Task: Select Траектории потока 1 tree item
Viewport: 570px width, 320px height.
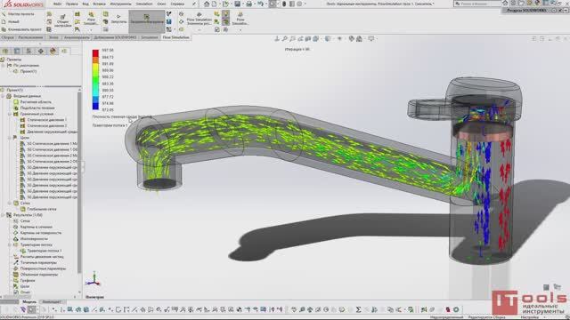Action: point(45,251)
